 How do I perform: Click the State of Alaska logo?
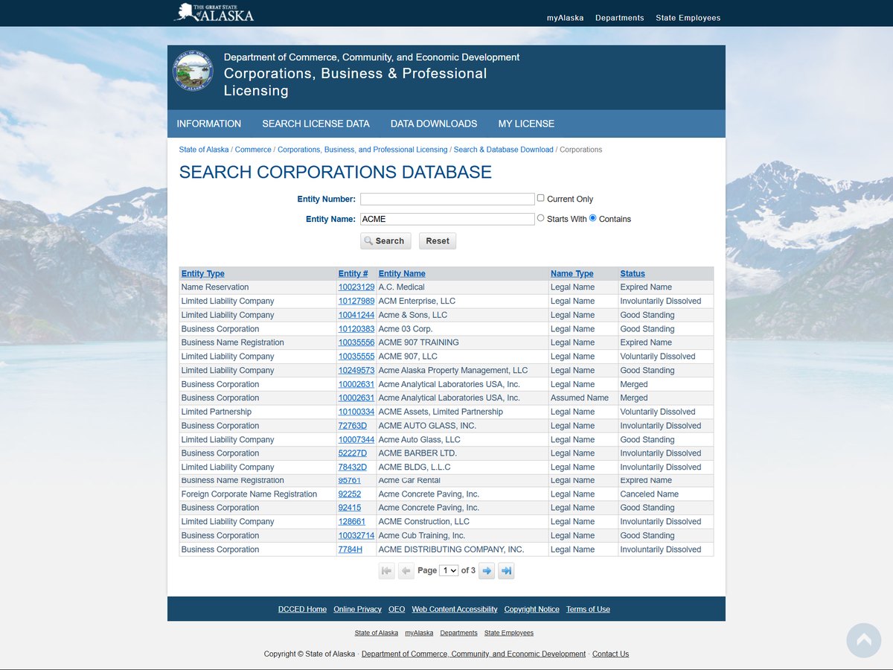click(x=214, y=13)
